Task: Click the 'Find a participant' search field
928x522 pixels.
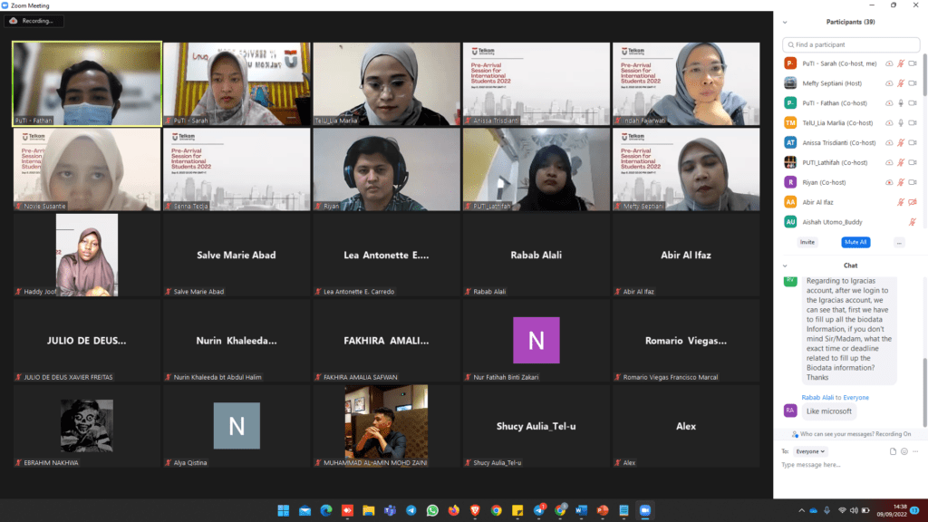Action: [849, 44]
